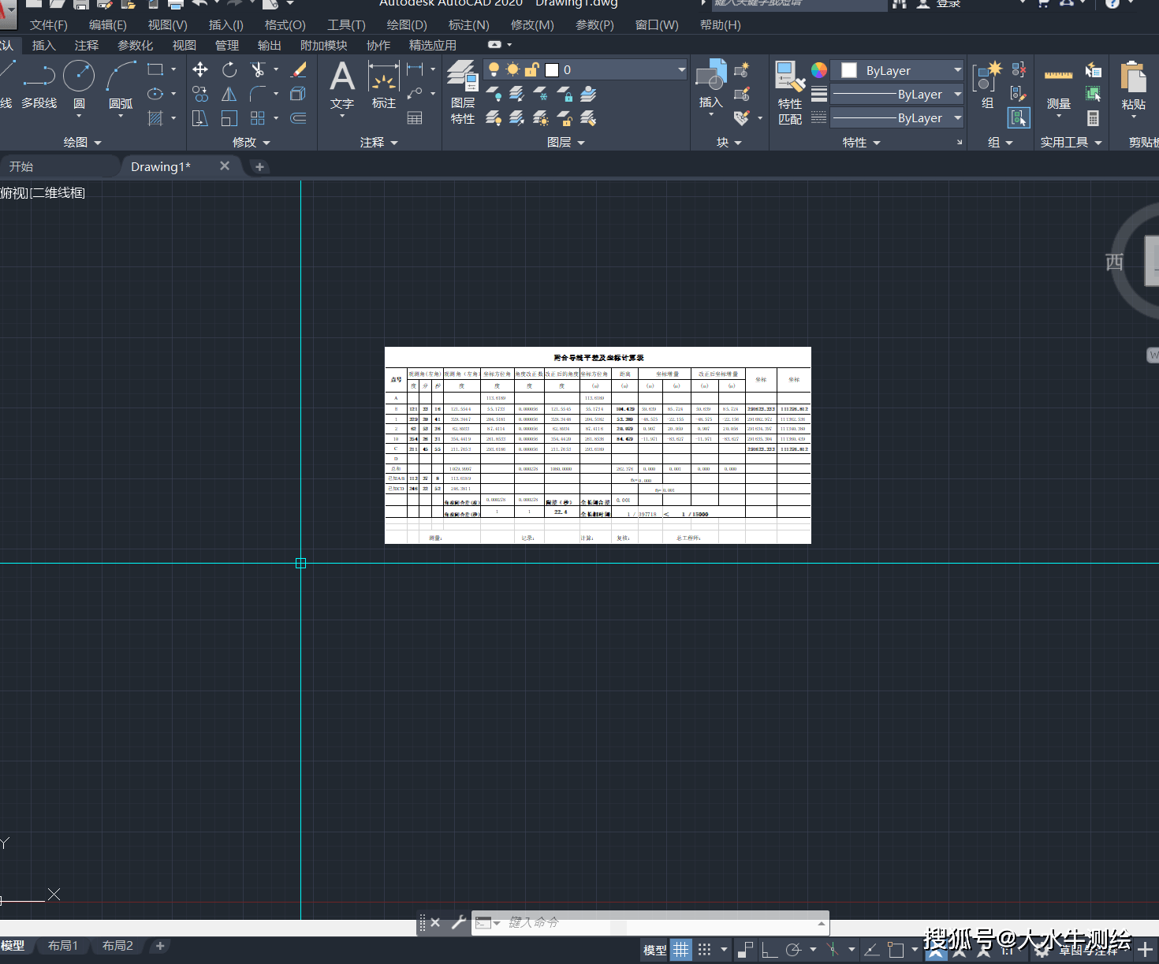Choose the Hatch fill tool
Viewport: 1159px width, 964px height.
coord(155,118)
